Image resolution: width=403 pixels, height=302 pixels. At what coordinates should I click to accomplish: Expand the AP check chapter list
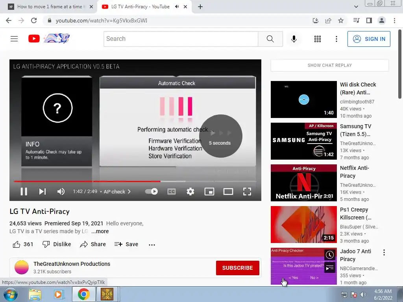pyautogui.click(x=117, y=192)
